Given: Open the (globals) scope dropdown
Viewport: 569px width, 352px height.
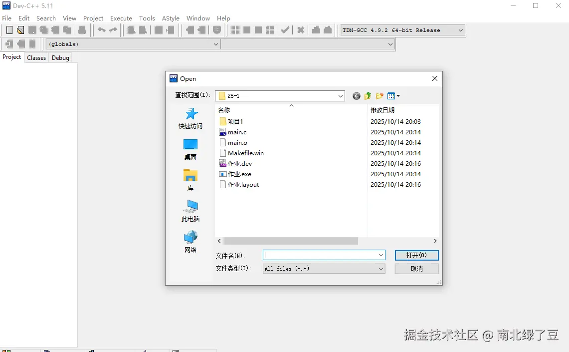Looking at the screenshot, I should tap(133, 44).
